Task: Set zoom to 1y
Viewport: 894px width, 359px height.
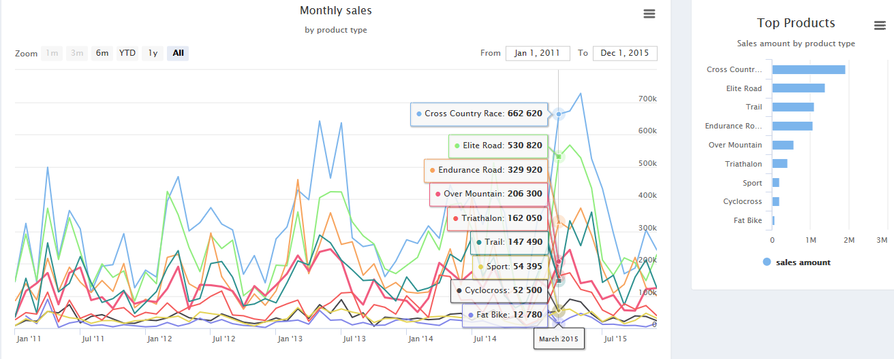Action: click(x=153, y=53)
